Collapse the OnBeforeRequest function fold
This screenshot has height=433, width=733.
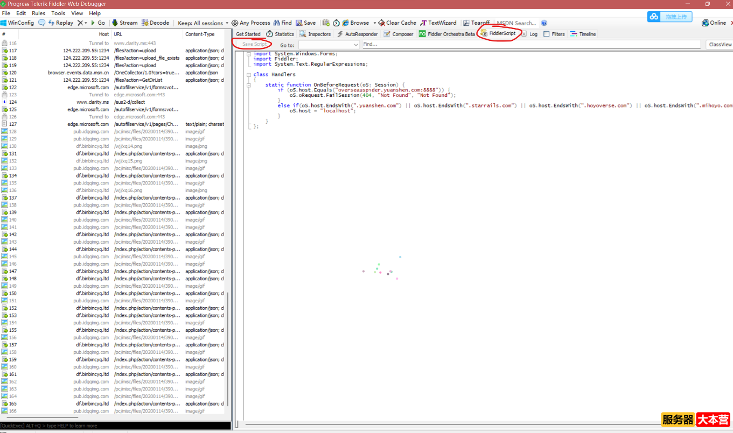click(x=249, y=85)
